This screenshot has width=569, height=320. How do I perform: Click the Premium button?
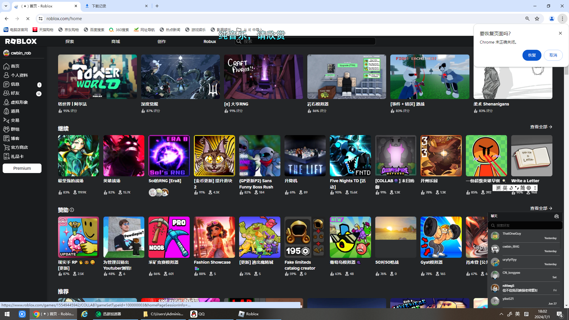[22, 168]
